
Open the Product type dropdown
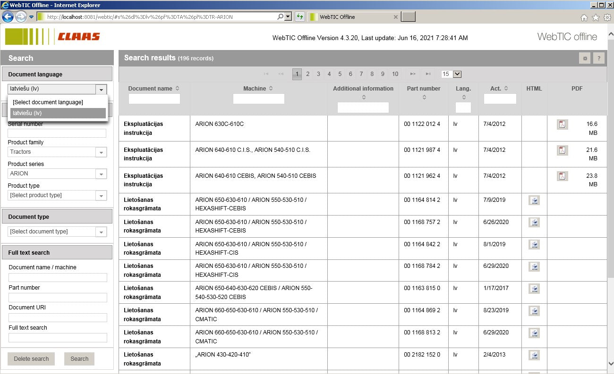(101, 196)
